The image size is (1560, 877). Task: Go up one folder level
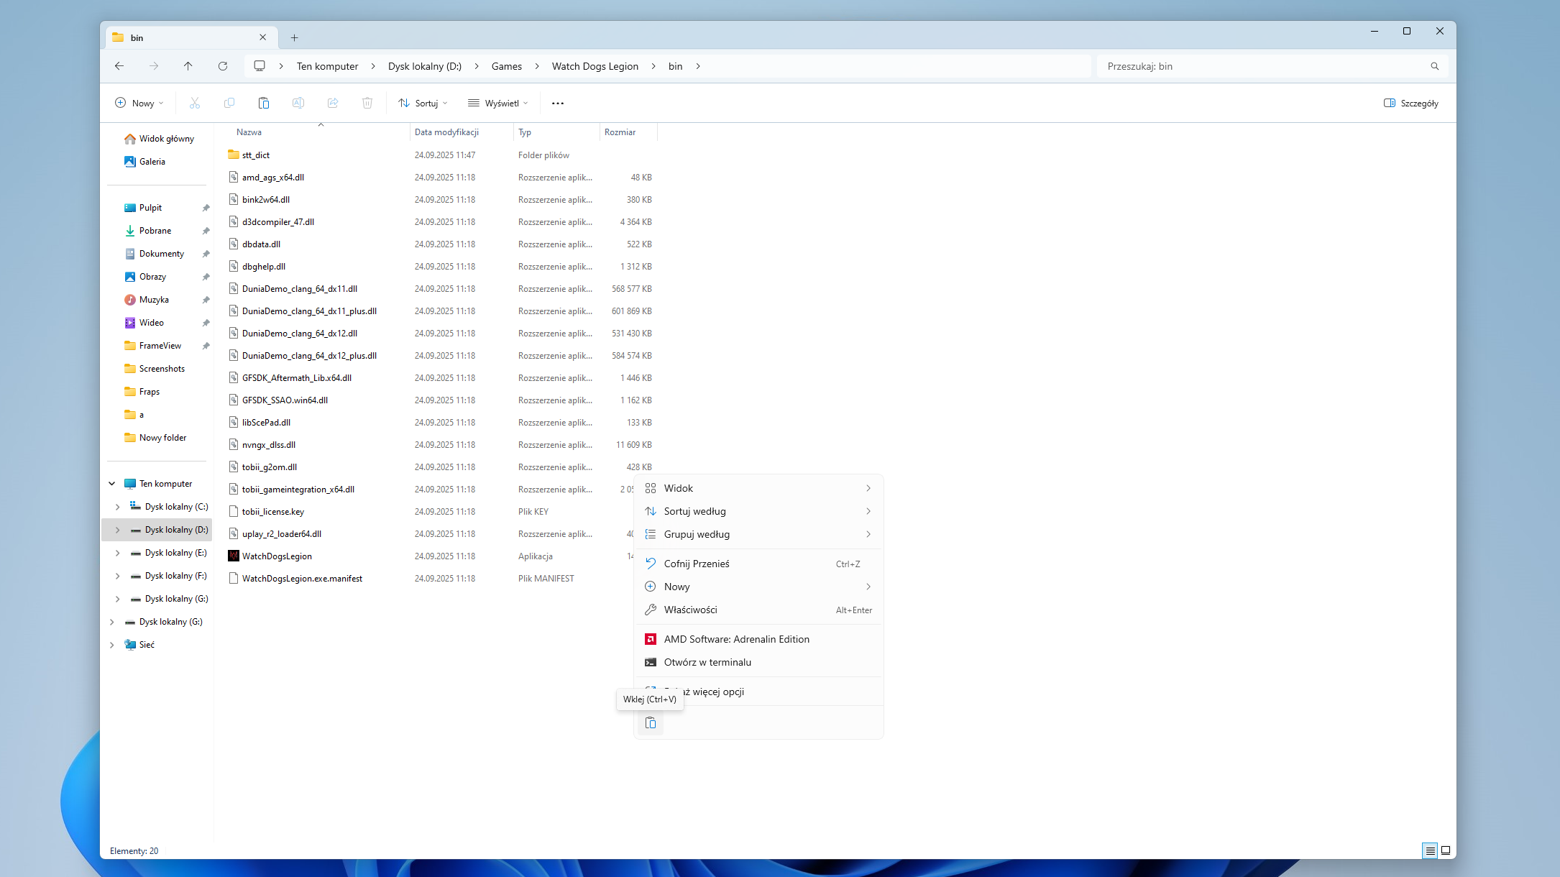pyautogui.click(x=188, y=66)
